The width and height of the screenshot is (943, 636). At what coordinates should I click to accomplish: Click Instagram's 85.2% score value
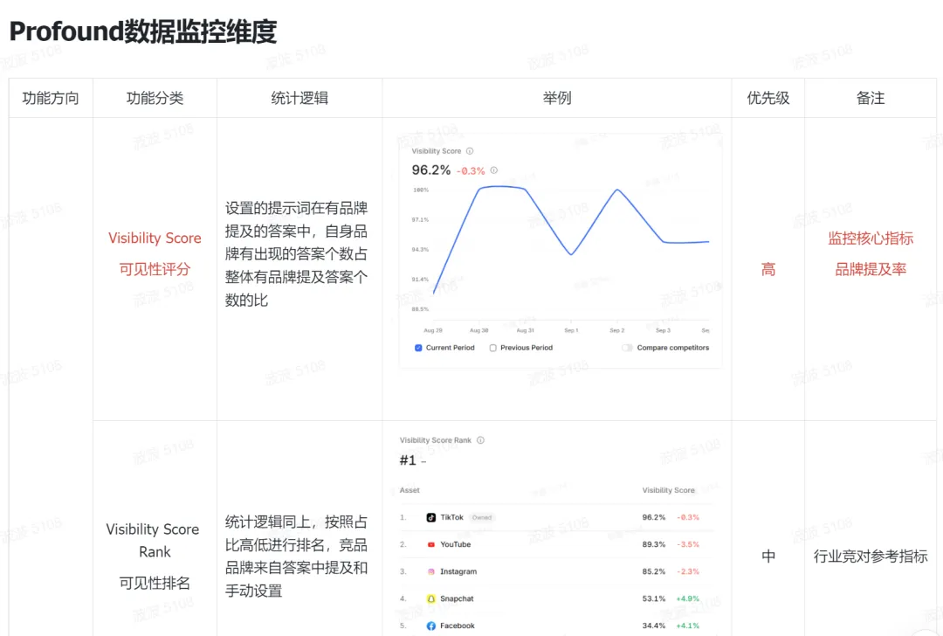[654, 571]
